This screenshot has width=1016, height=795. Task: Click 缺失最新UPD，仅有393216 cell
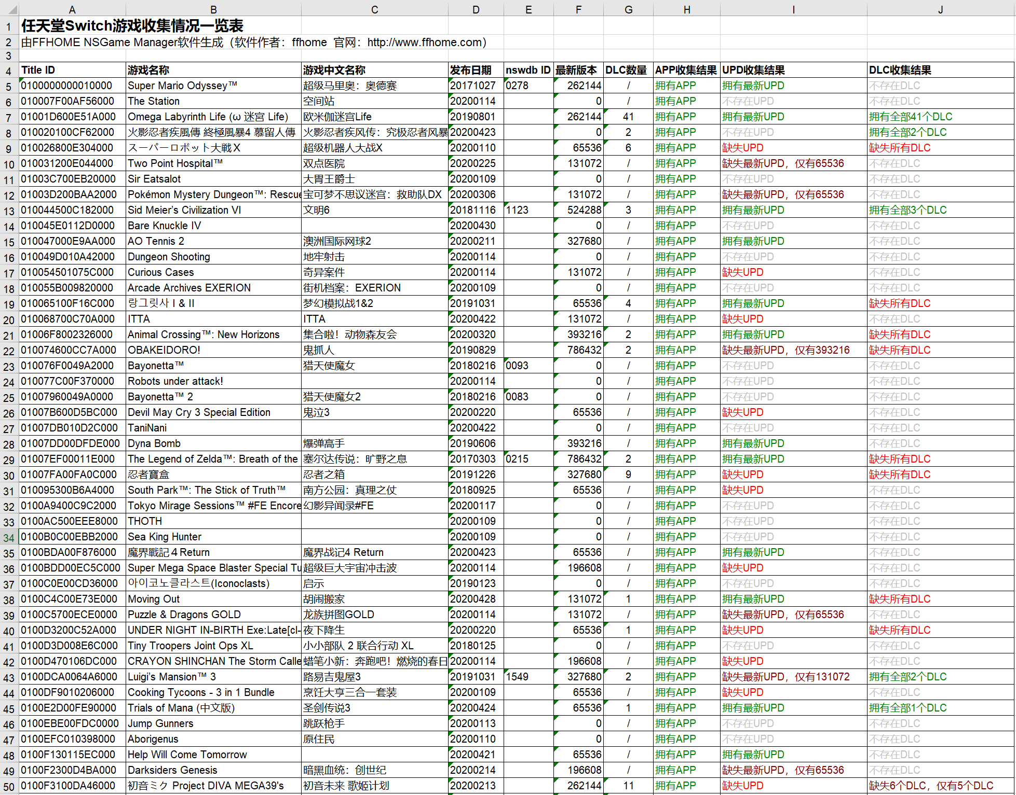coord(794,350)
